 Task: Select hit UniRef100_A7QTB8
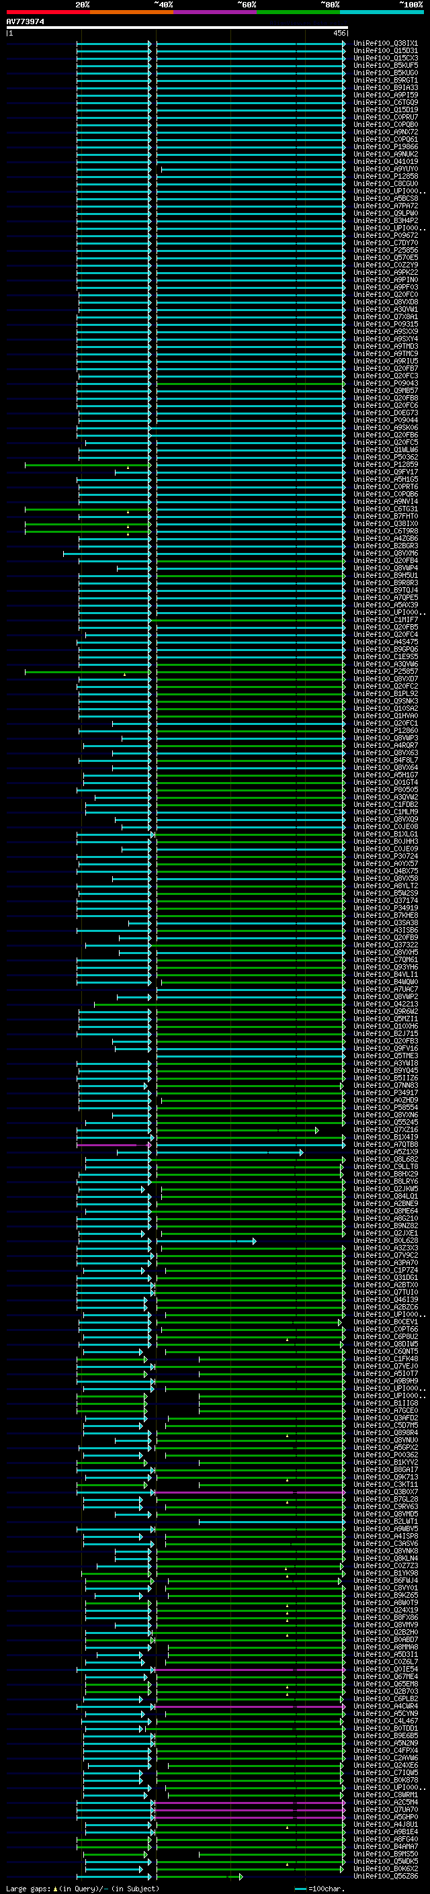coord(385,1144)
